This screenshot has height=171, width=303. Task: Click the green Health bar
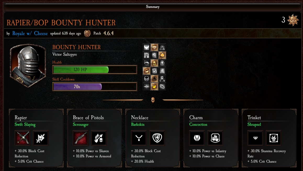click(95, 70)
